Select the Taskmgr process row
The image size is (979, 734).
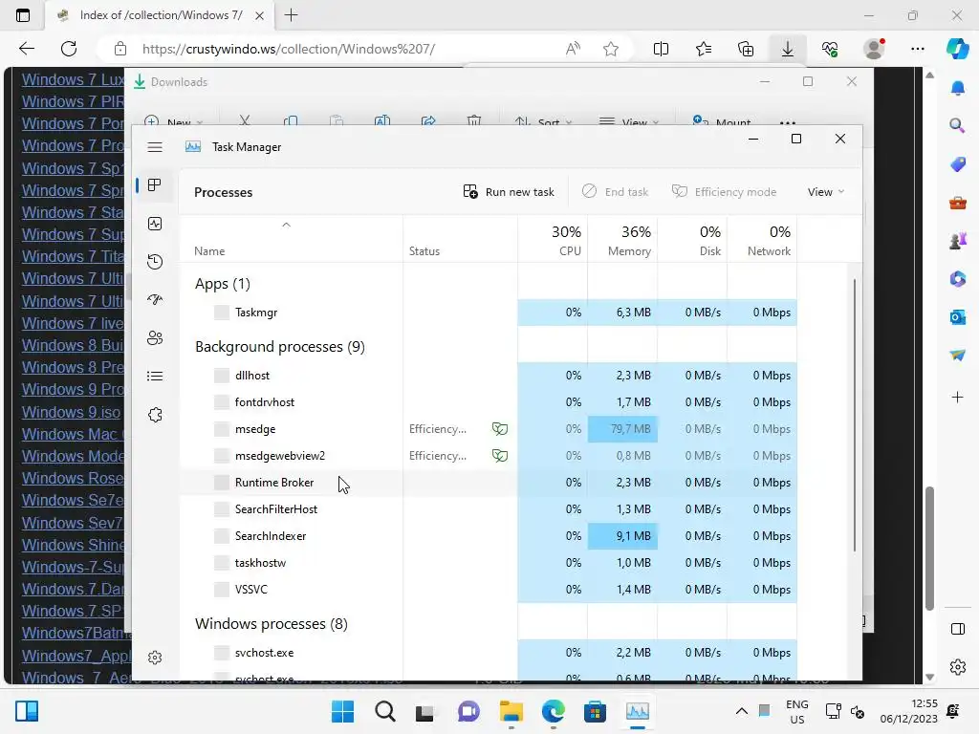click(489, 313)
